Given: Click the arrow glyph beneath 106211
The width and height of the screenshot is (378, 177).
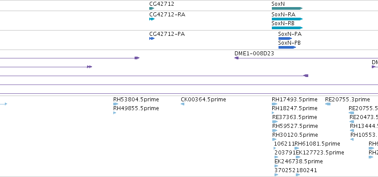Looking at the screenshot, I should (x=275, y=148).
